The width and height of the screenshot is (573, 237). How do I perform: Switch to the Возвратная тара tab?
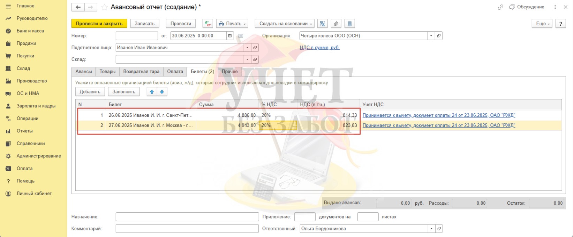click(x=141, y=72)
